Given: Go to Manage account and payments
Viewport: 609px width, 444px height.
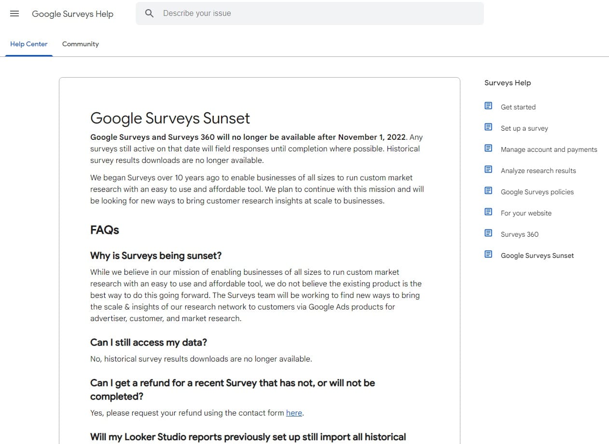Looking at the screenshot, I should click(549, 149).
